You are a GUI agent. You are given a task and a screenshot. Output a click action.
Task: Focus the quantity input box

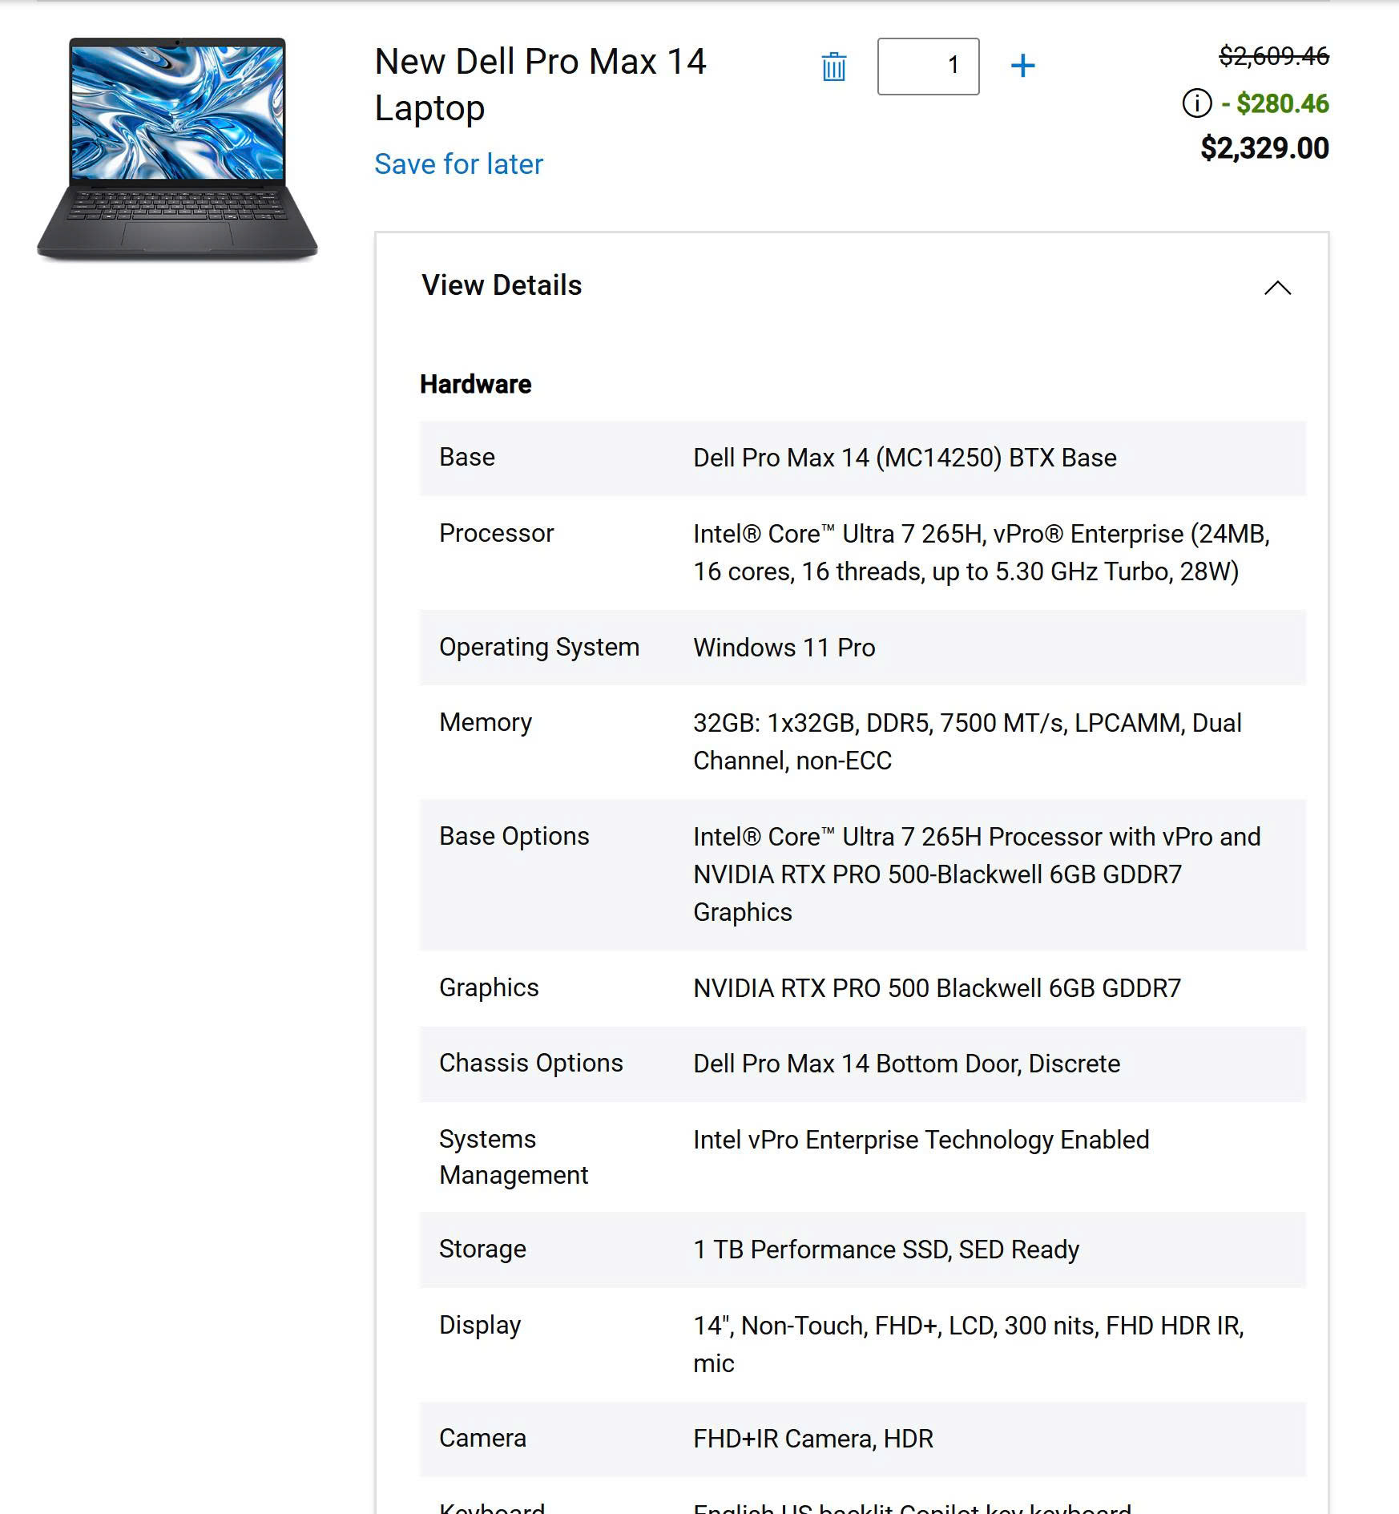tap(928, 67)
